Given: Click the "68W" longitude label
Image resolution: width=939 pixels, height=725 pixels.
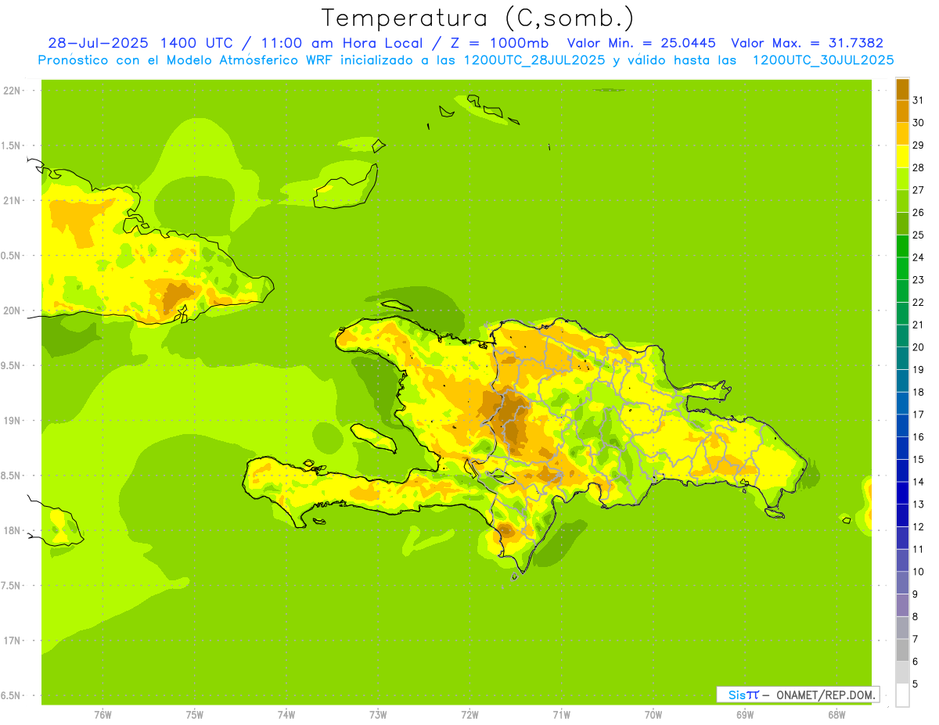Looking at the screenshot, I should tap(836, 715).
